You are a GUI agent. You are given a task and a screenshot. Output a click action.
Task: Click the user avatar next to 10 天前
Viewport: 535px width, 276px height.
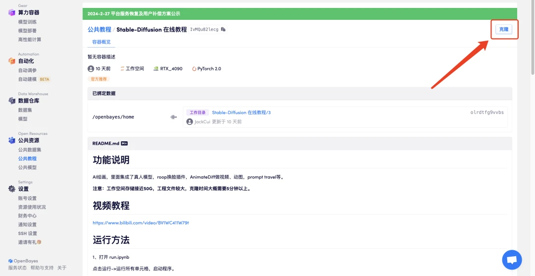coord(91,68)
